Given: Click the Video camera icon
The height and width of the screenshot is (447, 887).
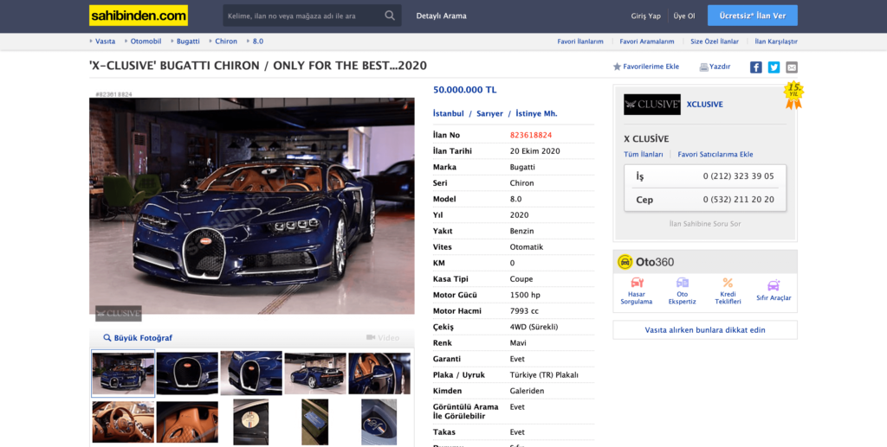Looking at the screenshot, I should click(371, 337).
